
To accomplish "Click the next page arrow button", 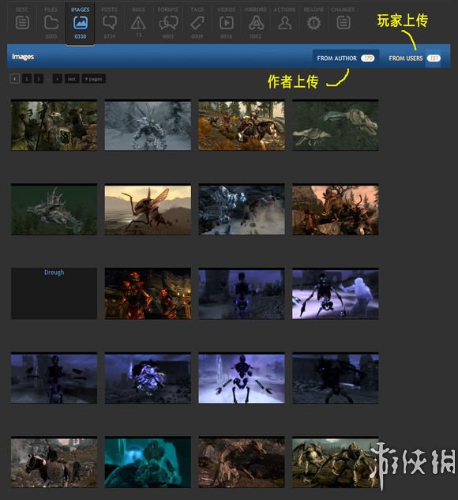I will 58,79.
